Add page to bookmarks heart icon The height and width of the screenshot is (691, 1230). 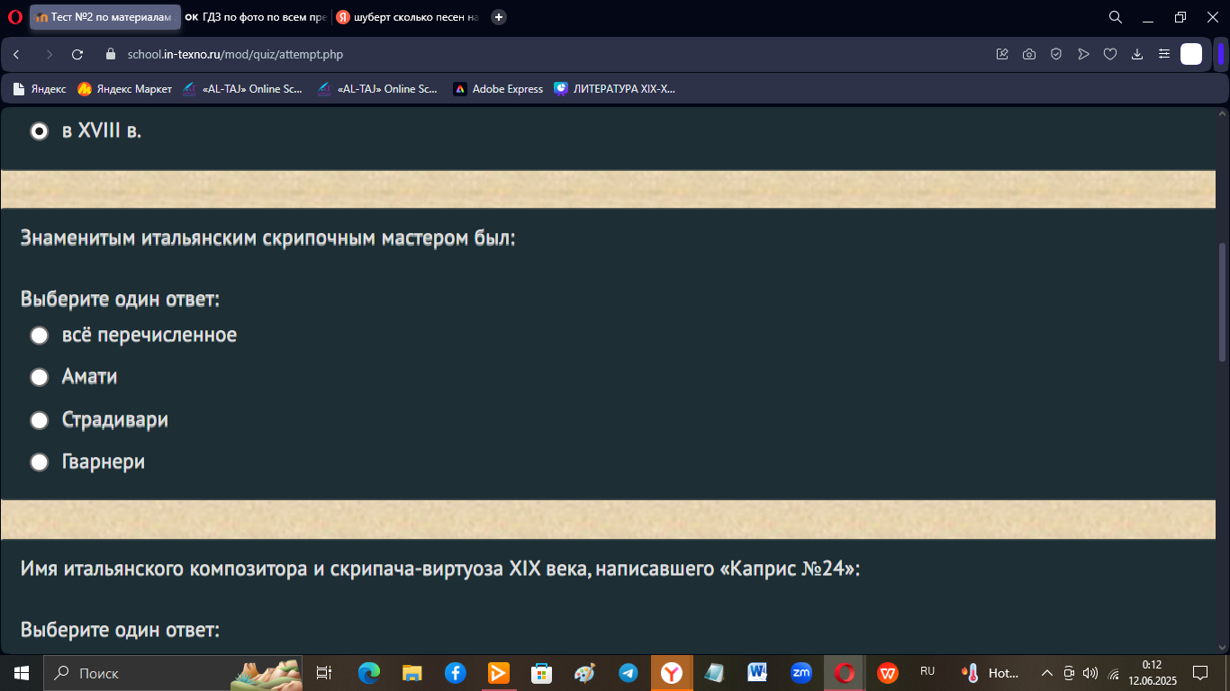(x=1110, y=55)
